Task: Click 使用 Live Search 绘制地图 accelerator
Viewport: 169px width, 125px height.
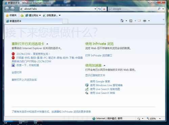Action: (x=105, y=89)
